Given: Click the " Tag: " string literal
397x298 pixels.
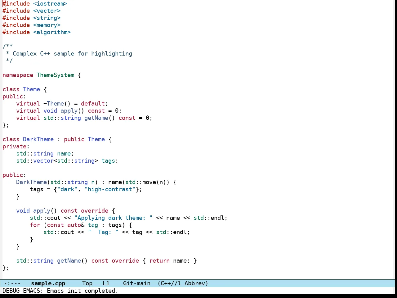Looking at the screenshot, I should click(x=103, y=232).
